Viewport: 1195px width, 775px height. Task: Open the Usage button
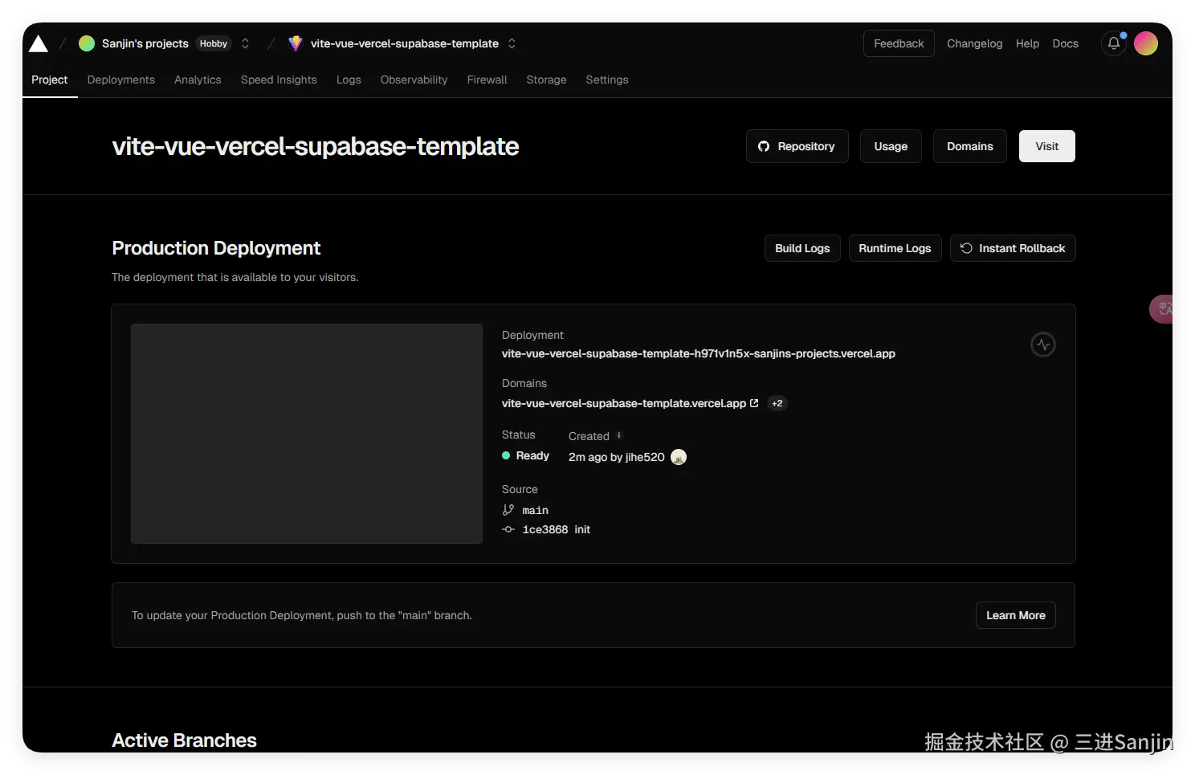click(891, 146)
